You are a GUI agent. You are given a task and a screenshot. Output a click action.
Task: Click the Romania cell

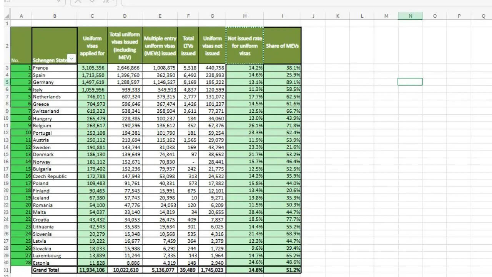coord(54,205)
